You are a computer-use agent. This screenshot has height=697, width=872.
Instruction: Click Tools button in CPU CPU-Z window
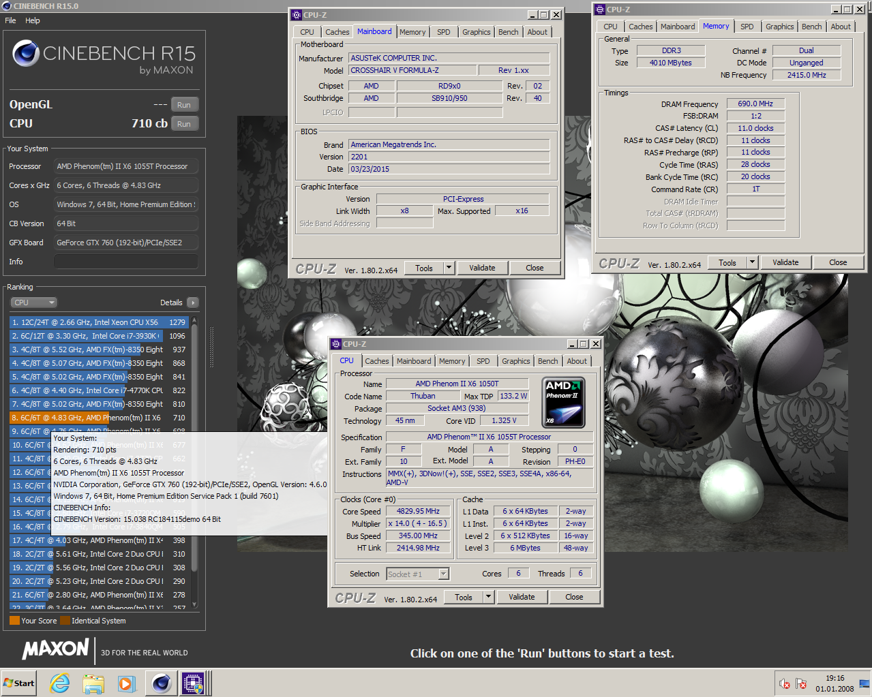pos(464,597)
